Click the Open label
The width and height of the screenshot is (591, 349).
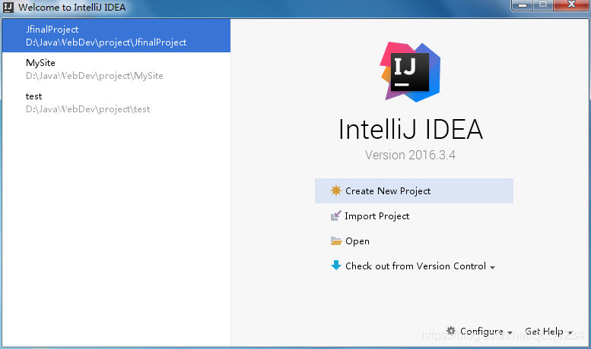[357, 241]
